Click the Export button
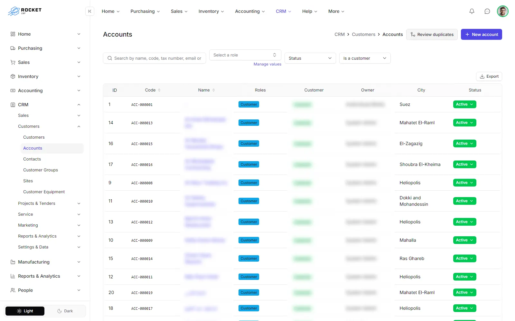 coord(489,76)
